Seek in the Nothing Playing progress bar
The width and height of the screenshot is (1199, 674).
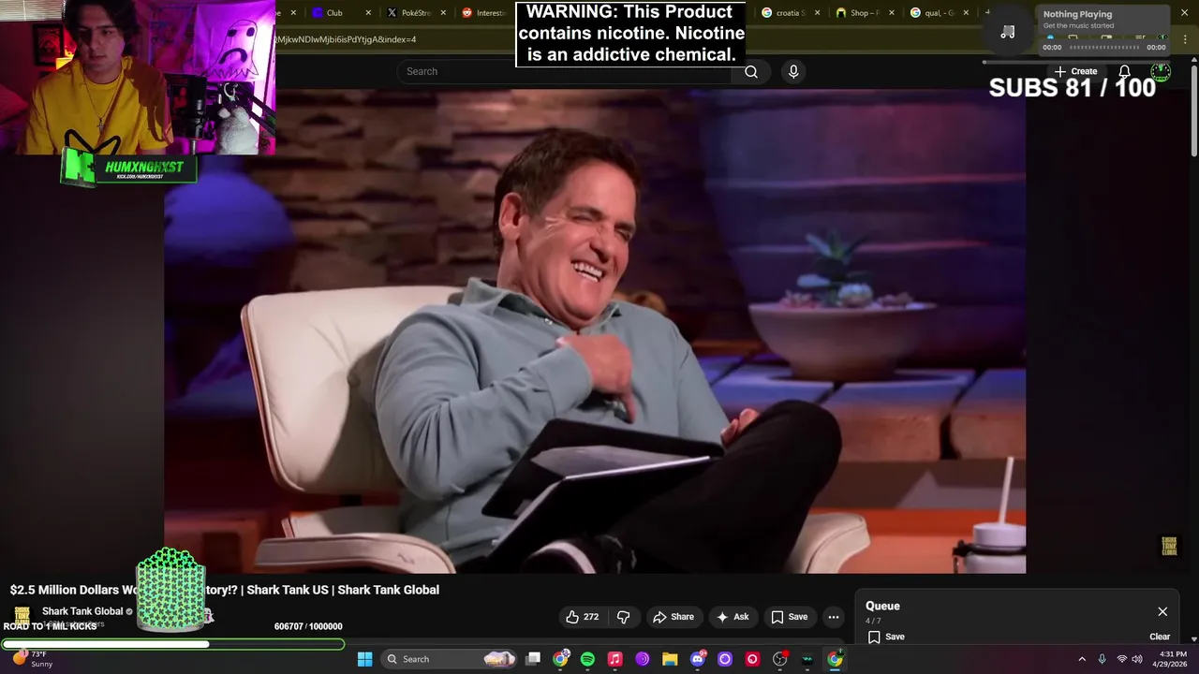(1104, 47)
